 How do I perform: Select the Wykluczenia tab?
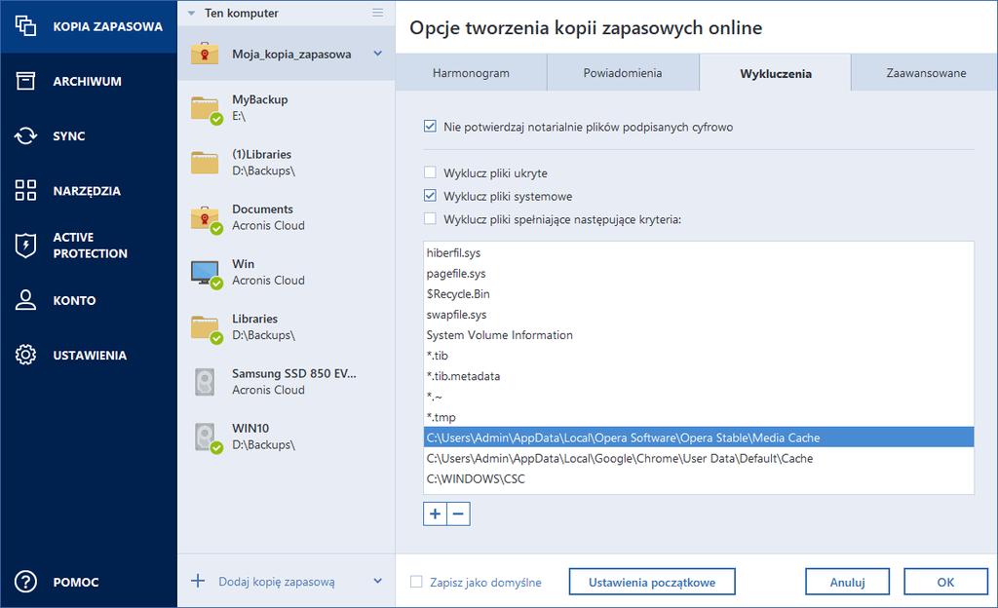(x=775, y=72)
